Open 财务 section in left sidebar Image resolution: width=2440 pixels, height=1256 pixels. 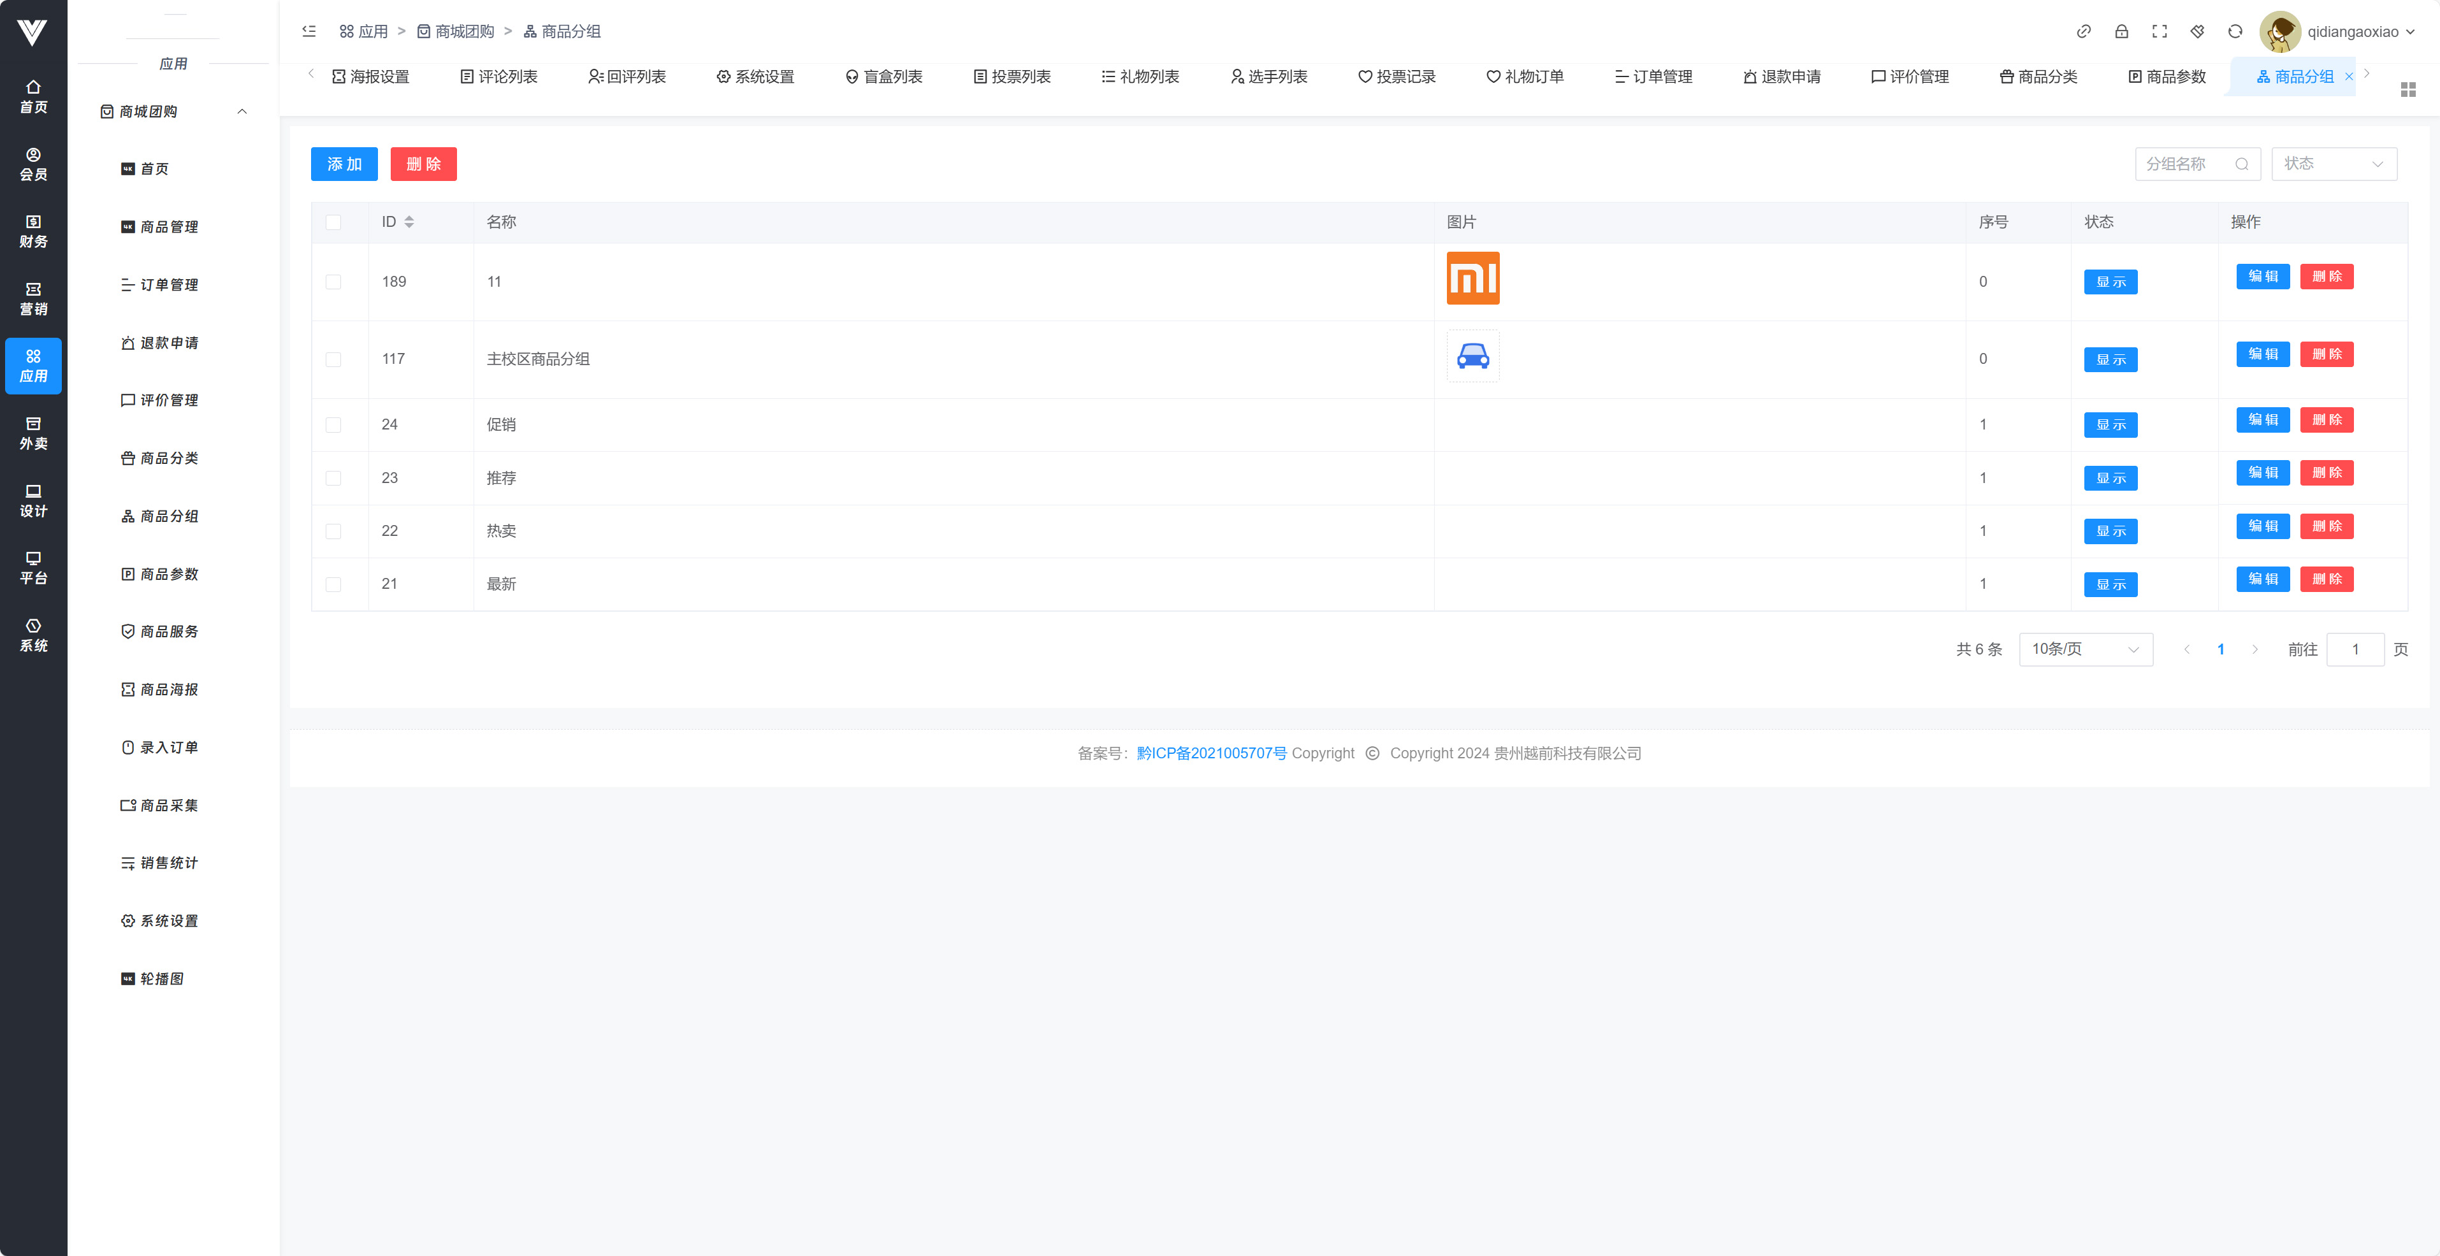point(33,231)
